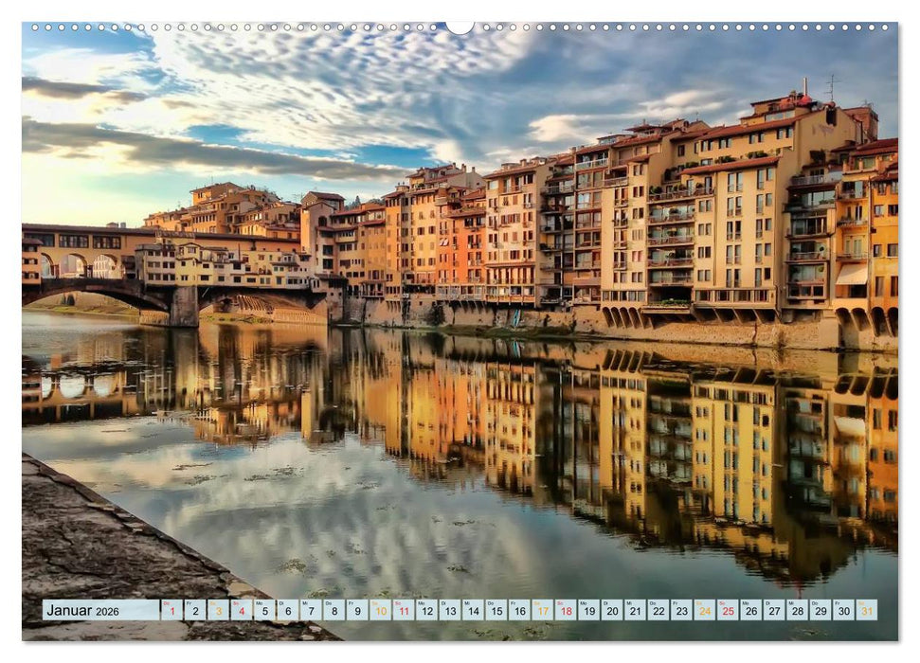Choose the red Sunday 25
The width and height of the screenshot is (920, 663).
click(x=729, y=610)
